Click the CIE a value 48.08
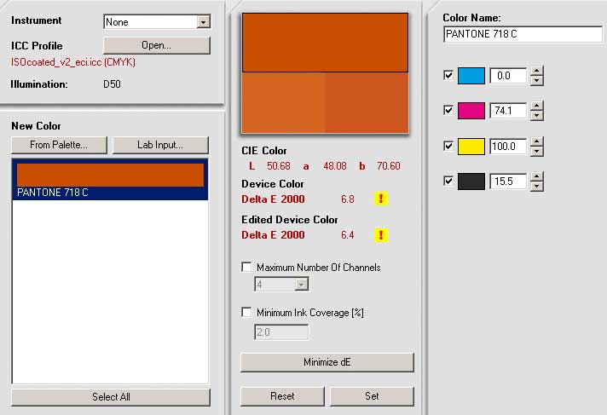Viewport: 607px width, 415px height. [335, 166]
